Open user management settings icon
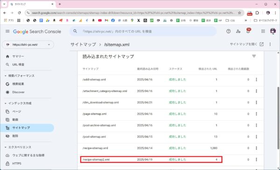 coord(238,31)
